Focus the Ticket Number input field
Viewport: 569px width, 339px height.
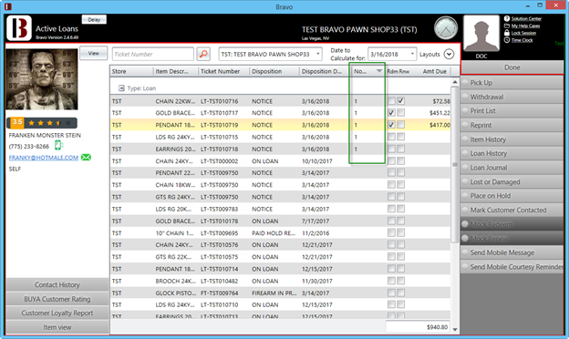[x=153, y=54]
